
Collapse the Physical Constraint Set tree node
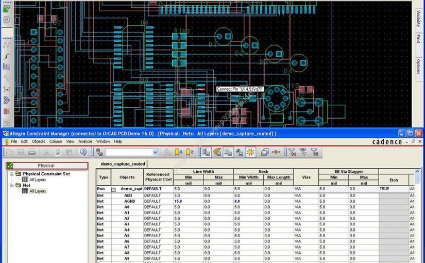[12, 174]
